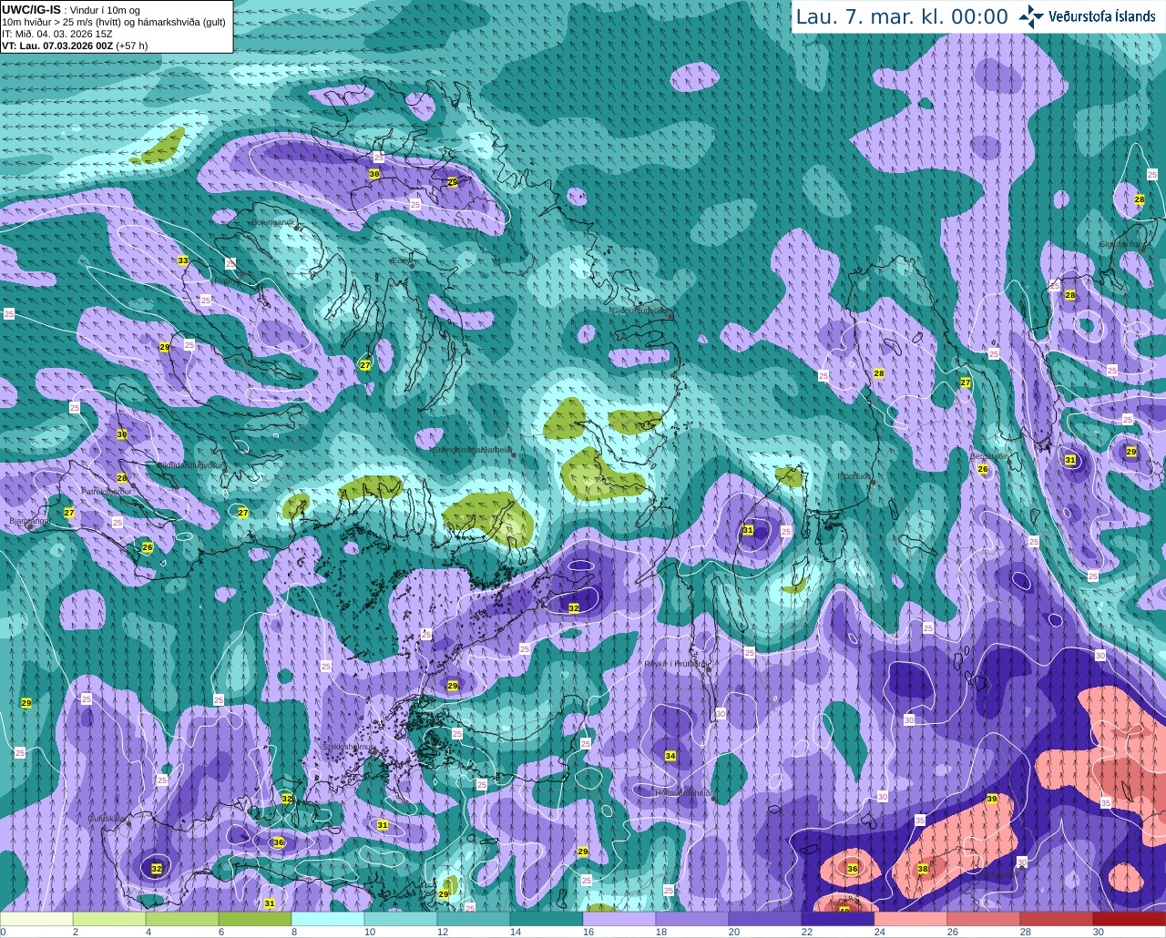Pick the purple 20–22 m/s legend swatch
The image size is (1166, 938).
(x=765, y=919)
